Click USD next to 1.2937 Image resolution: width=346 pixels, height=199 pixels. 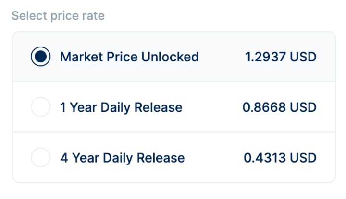[303, 57]
